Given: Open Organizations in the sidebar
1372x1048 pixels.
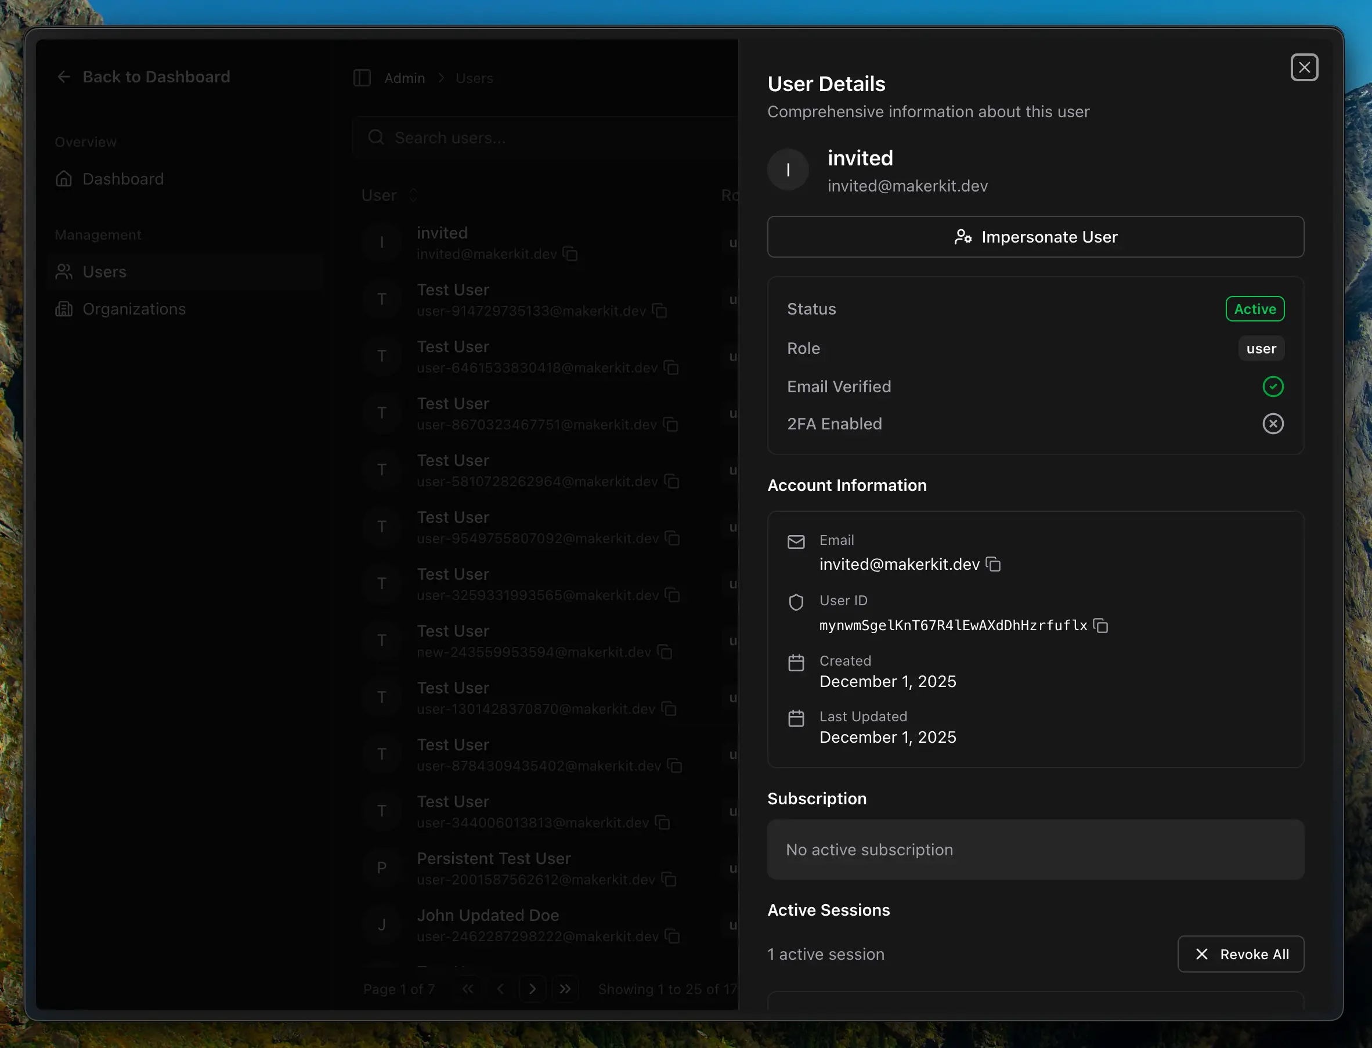Looking at the screenshot, I should (133, 309).
